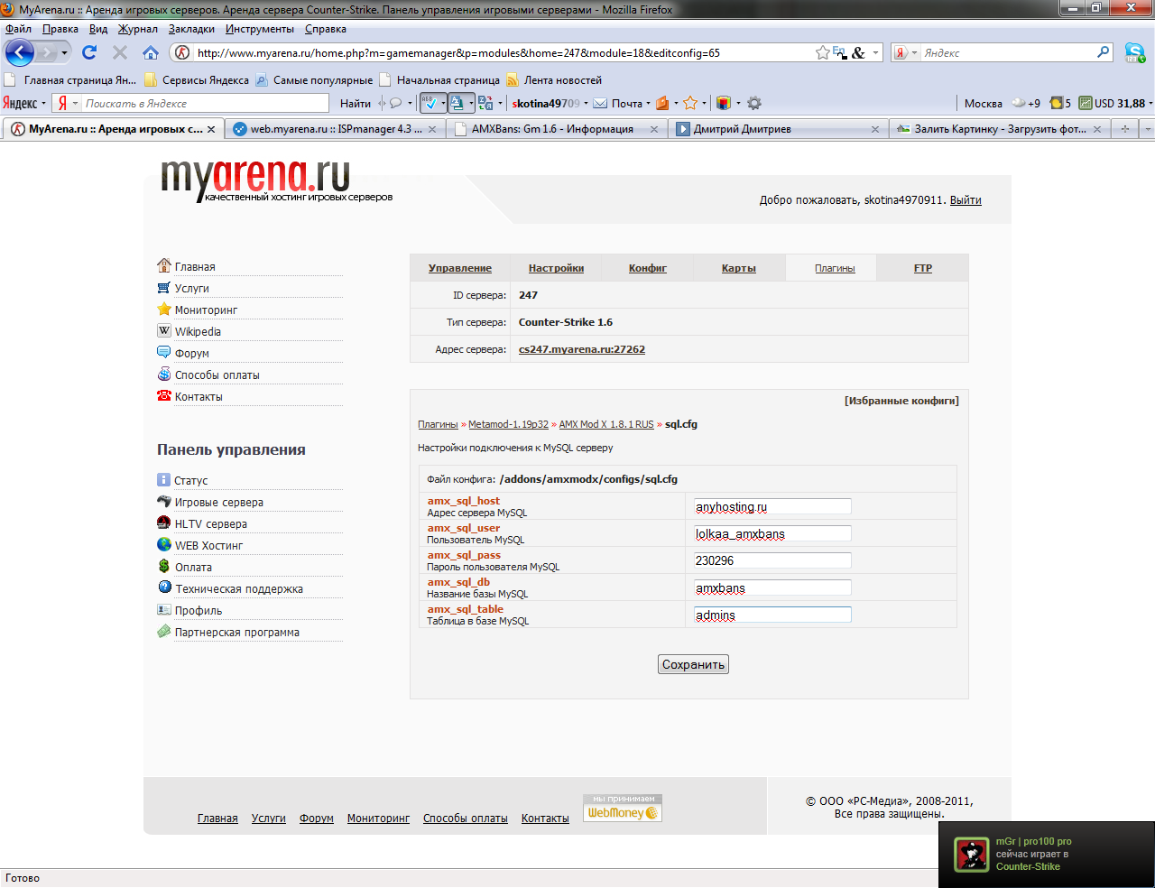Open the URL bar history dropdown
The image size is (1155, 888).
click(875, 52)
